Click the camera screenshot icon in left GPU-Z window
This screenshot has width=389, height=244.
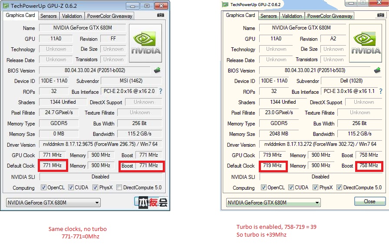coord(161,15)
